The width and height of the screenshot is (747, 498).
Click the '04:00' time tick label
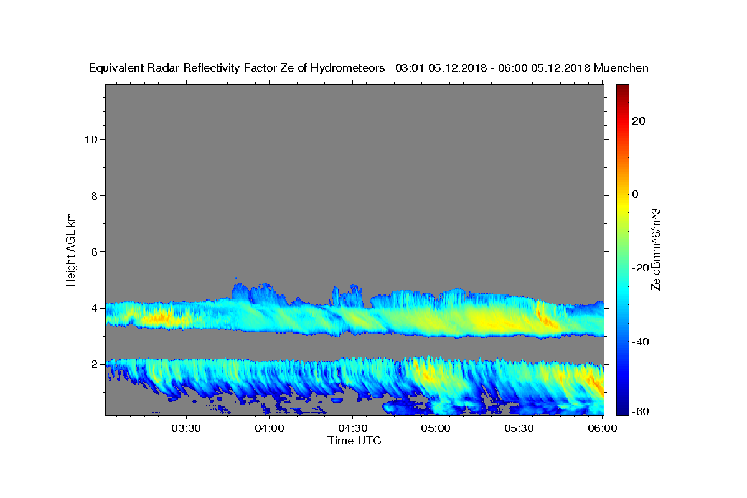269,428
